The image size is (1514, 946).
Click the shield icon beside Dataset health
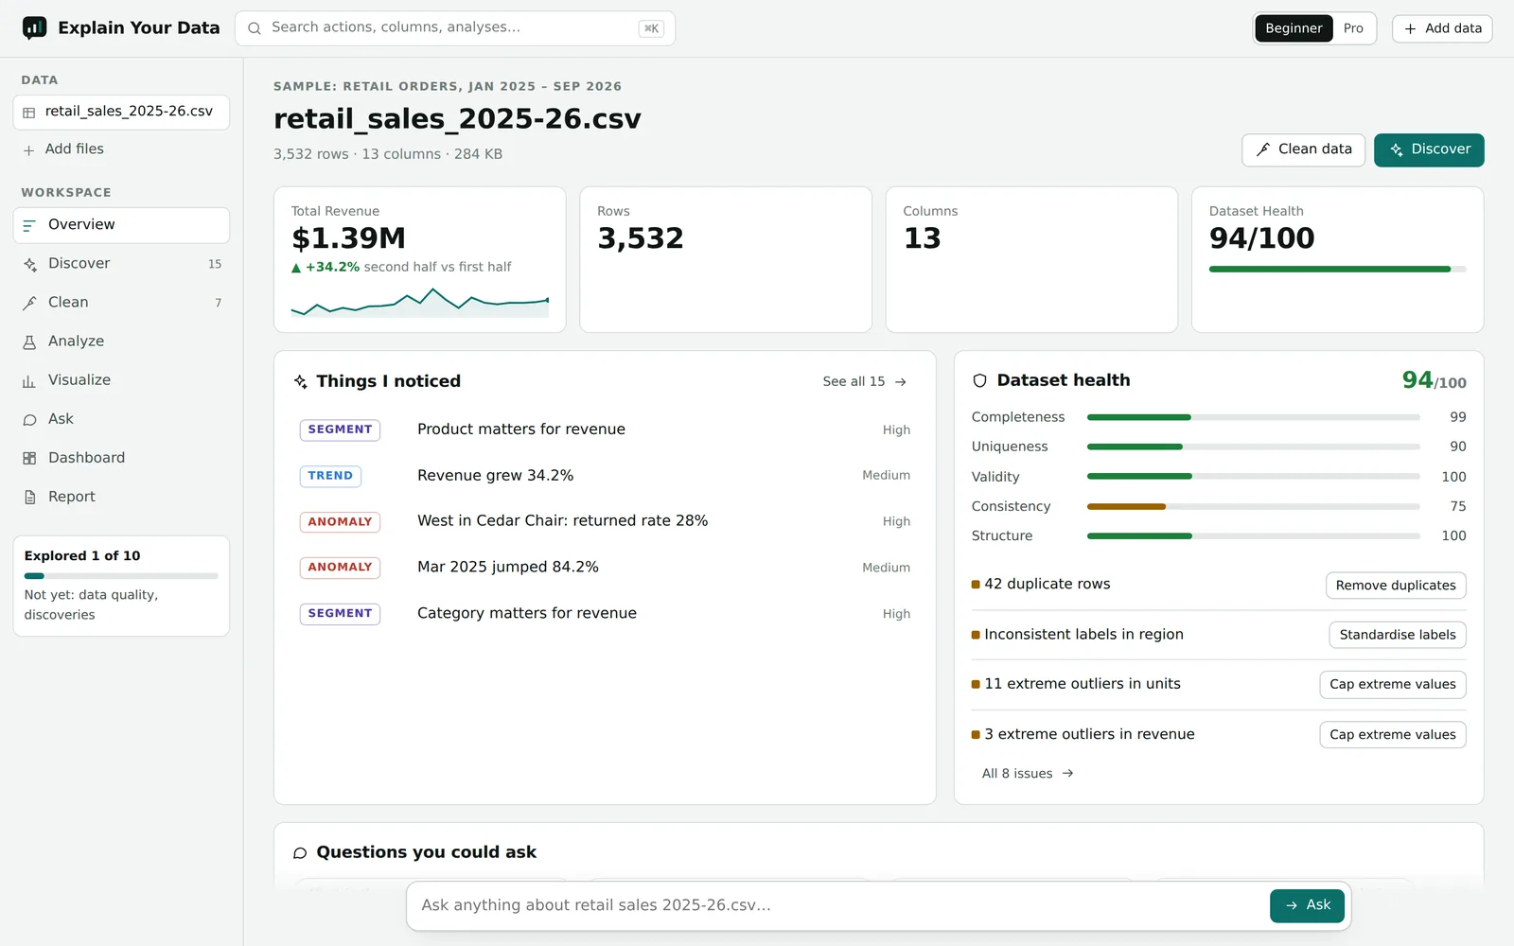pos(980,380)
